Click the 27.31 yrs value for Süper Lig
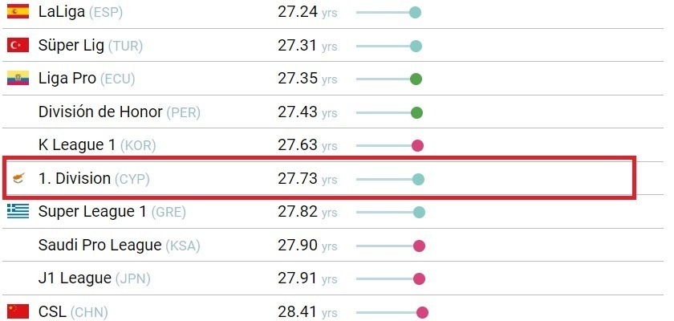This screenshot has width=674, height=321. click(x=307, y=45)
